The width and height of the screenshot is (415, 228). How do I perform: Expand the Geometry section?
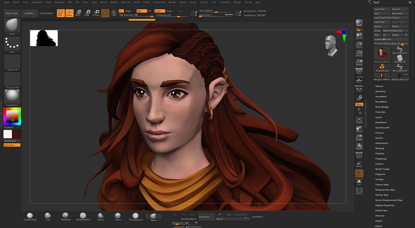point(380,91)
